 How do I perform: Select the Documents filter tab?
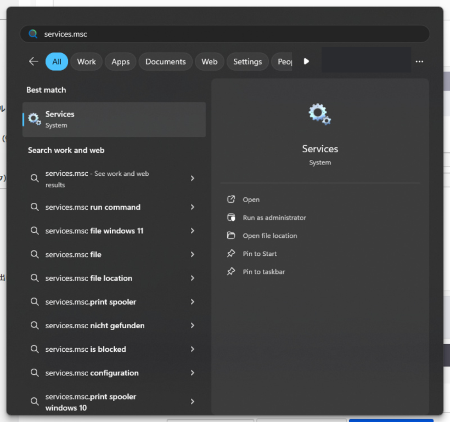(x=165, y=61)
